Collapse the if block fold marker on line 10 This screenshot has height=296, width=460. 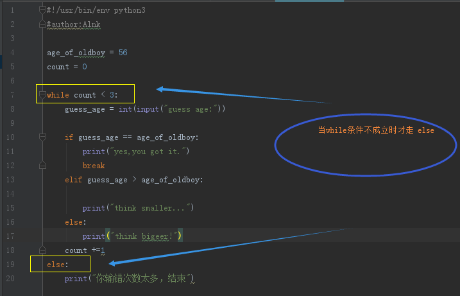(x=42, y=137)
